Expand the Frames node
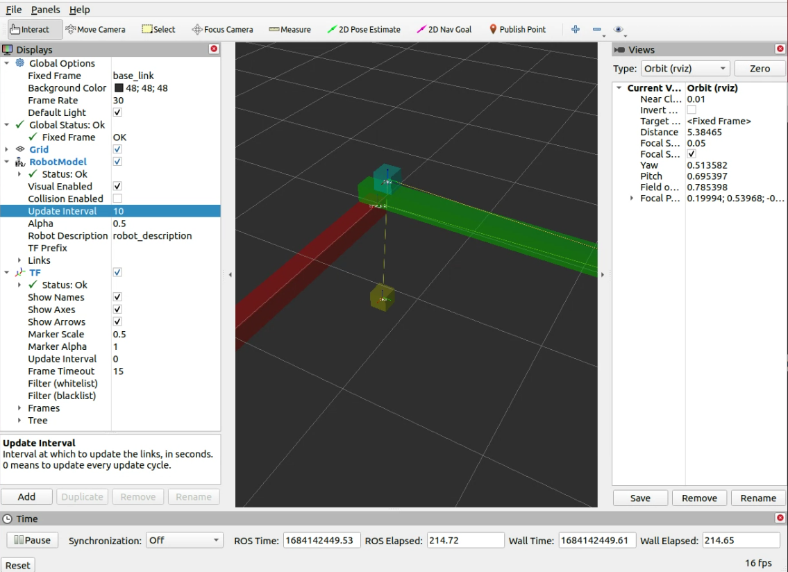This screenshot has height=572, width=788. (x=19, y=407)
